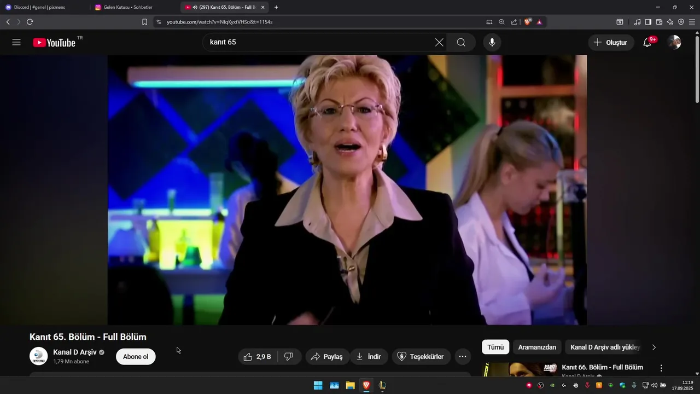Screen dimensions: 700x394
Task: Select the Aramanızdan filter chip
Action: pos(537,347)
